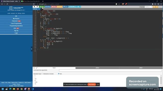Click Sign Up in sidebar
163x91 pixels.
click(16, 31)
